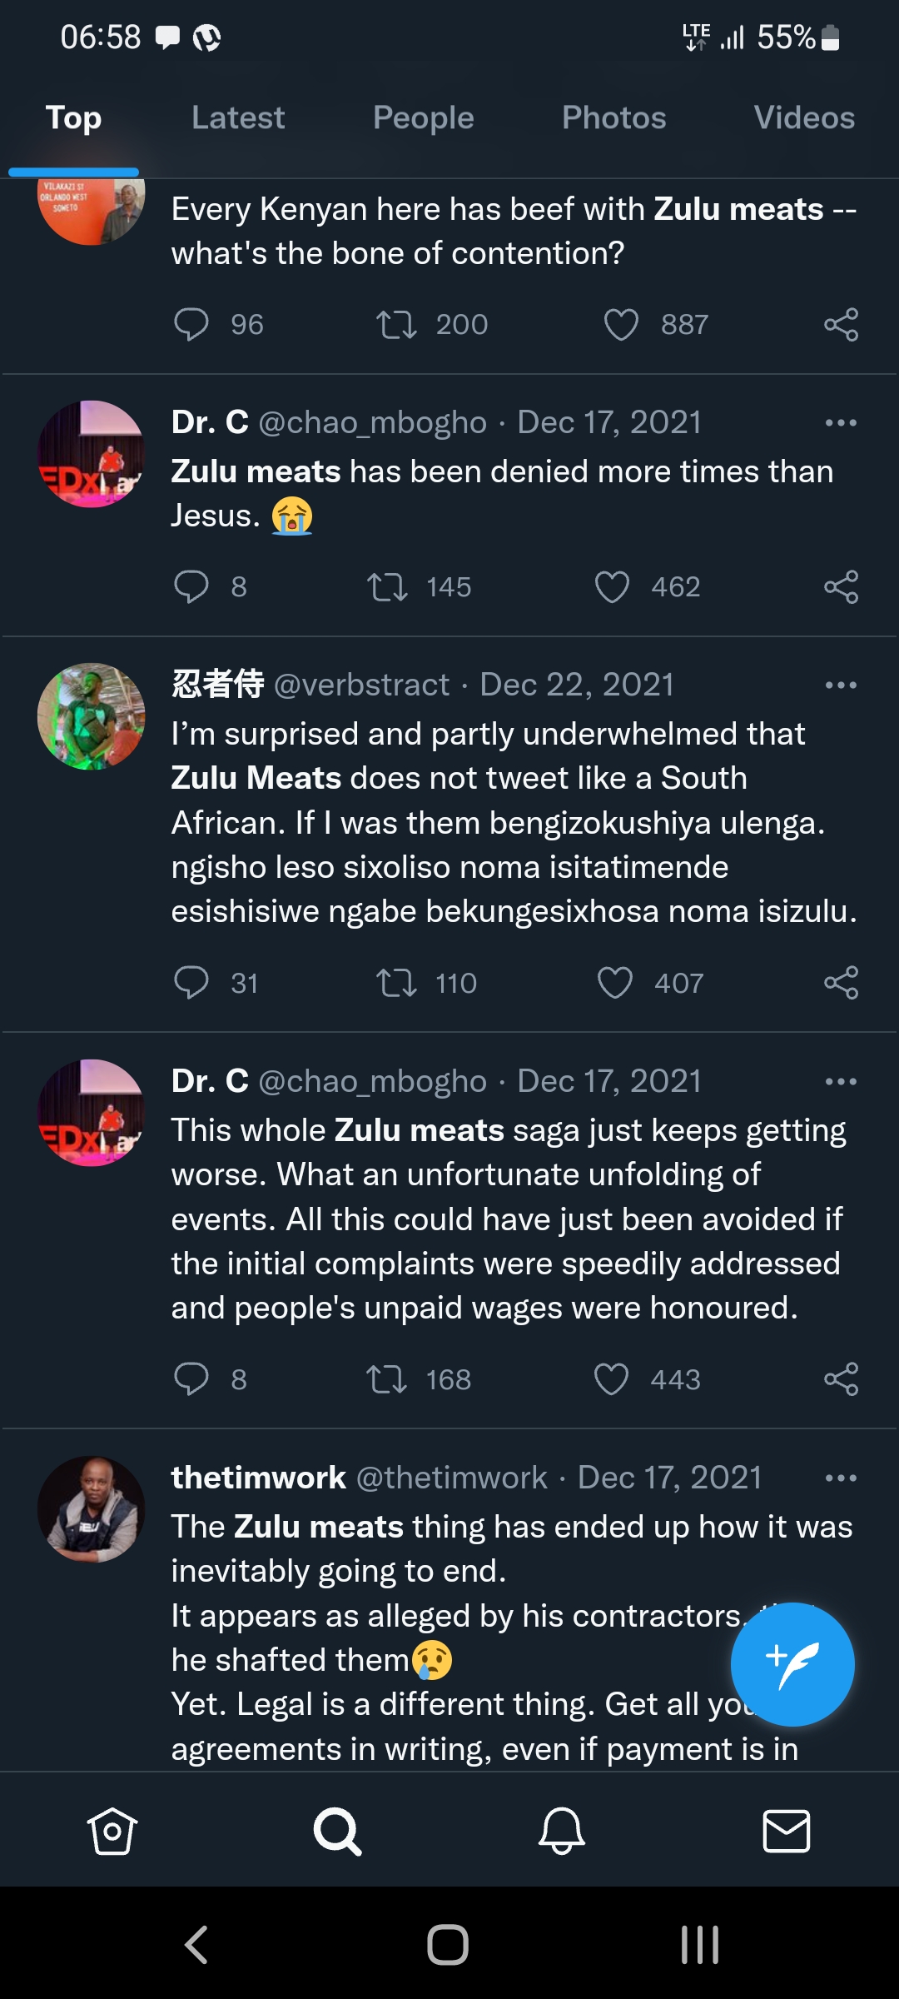Open thetimwork username link
Viewport: 899px width, 1999px height.
tap(258, 1478)
